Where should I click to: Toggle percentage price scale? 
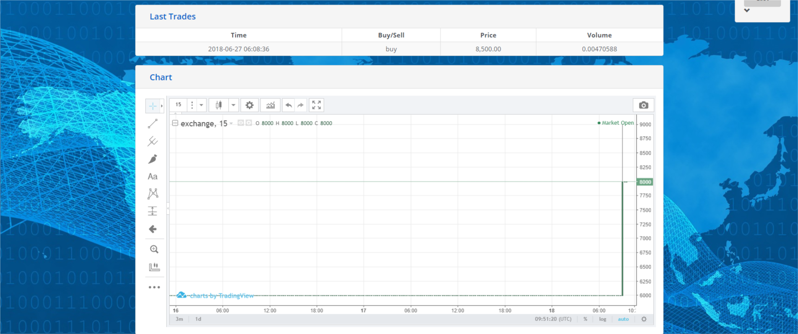coord(585,319)
